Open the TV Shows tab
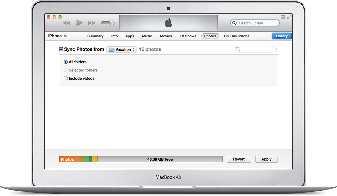The width and height of the screenshot is (337, 196). tap(188, 36)
